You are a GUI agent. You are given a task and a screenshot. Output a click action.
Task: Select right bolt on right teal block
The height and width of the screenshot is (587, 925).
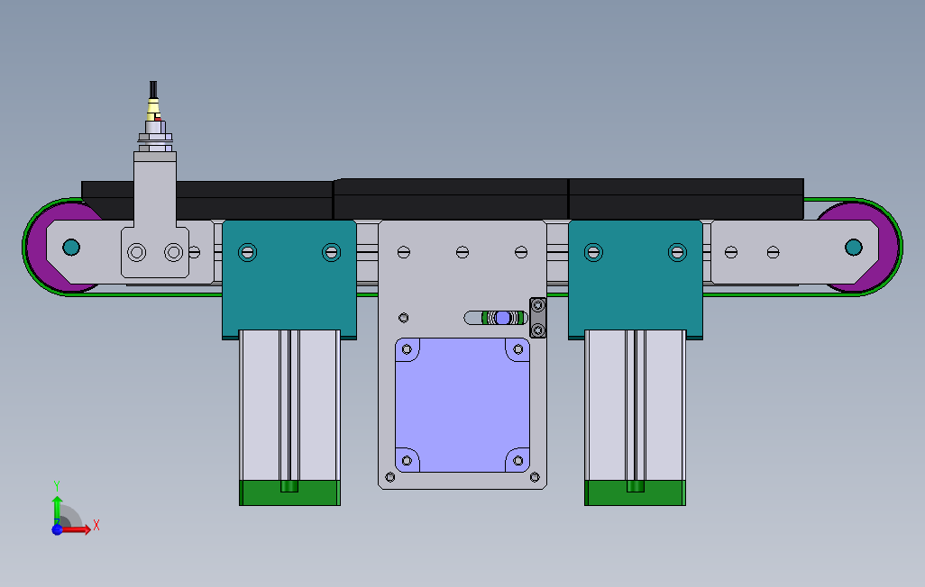677,252
